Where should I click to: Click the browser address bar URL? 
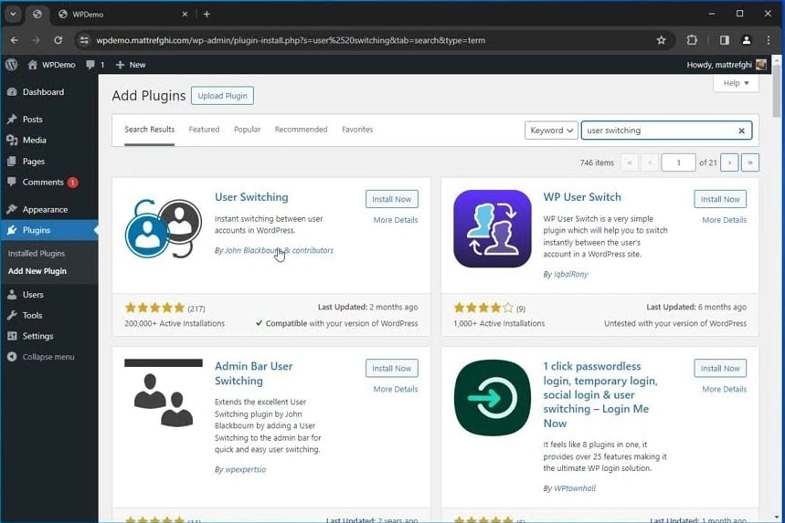[291, 40]
